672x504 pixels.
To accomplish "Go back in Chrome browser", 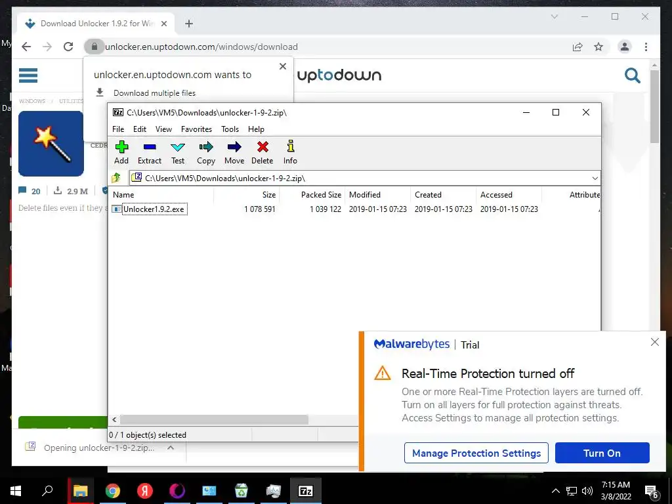I will [x=26, y=47].
